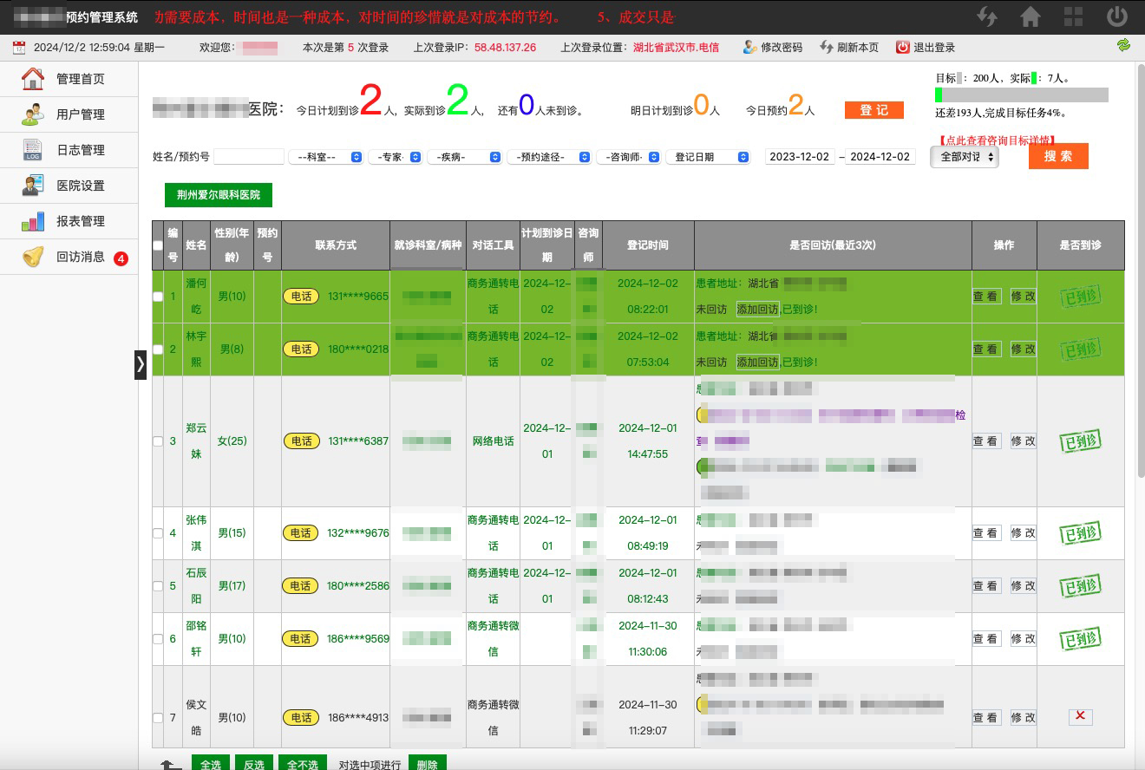Viewport: 1145px width, 770px height.
Task: Open the 登记日期 dropdown
Action: pyautogui.click(x=708, y=157)
